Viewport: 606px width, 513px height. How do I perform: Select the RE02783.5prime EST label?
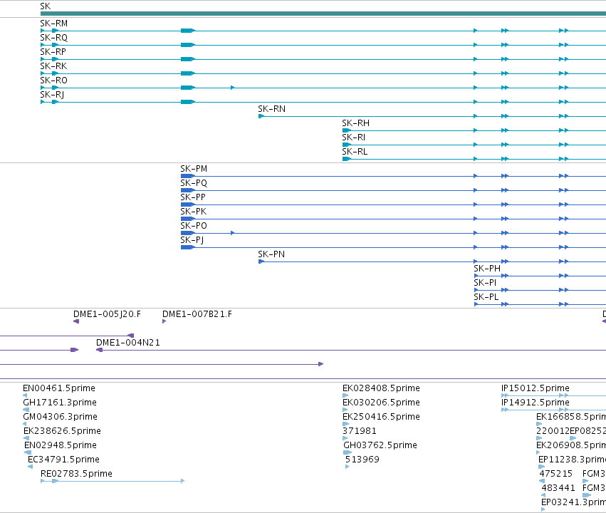[76, 474]
